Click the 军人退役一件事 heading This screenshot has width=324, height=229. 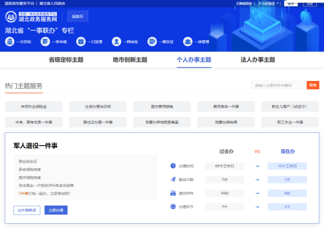coord(36,146)
